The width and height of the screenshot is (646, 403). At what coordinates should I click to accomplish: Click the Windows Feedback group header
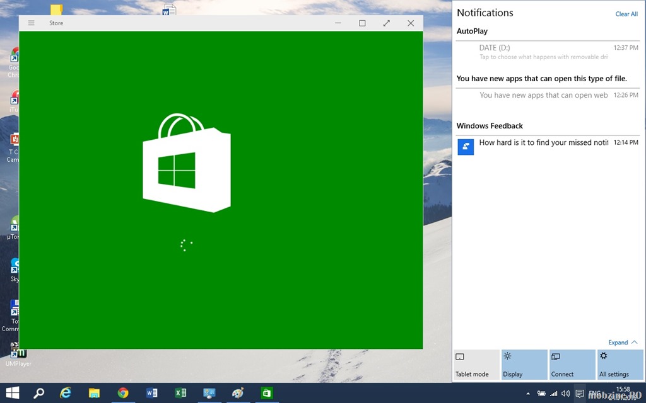[x=490, y=126]
